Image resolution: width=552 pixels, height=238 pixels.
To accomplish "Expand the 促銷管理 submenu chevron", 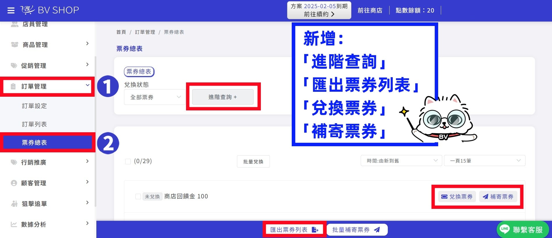I will (x=87, y=65).
